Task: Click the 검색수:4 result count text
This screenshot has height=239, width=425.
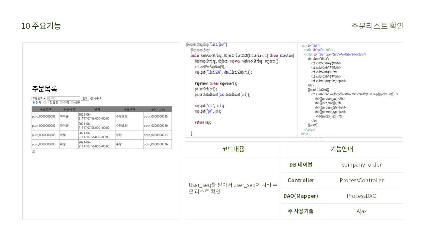Action: (96, 98)
